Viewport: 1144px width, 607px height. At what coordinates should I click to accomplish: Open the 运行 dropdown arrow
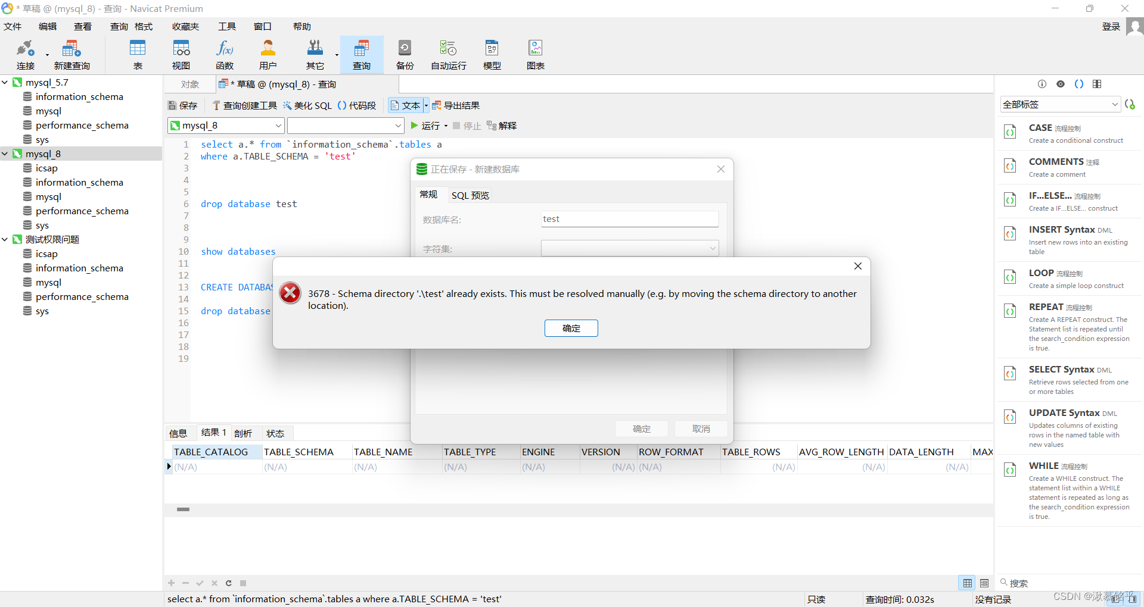click(x=446, y=126)
